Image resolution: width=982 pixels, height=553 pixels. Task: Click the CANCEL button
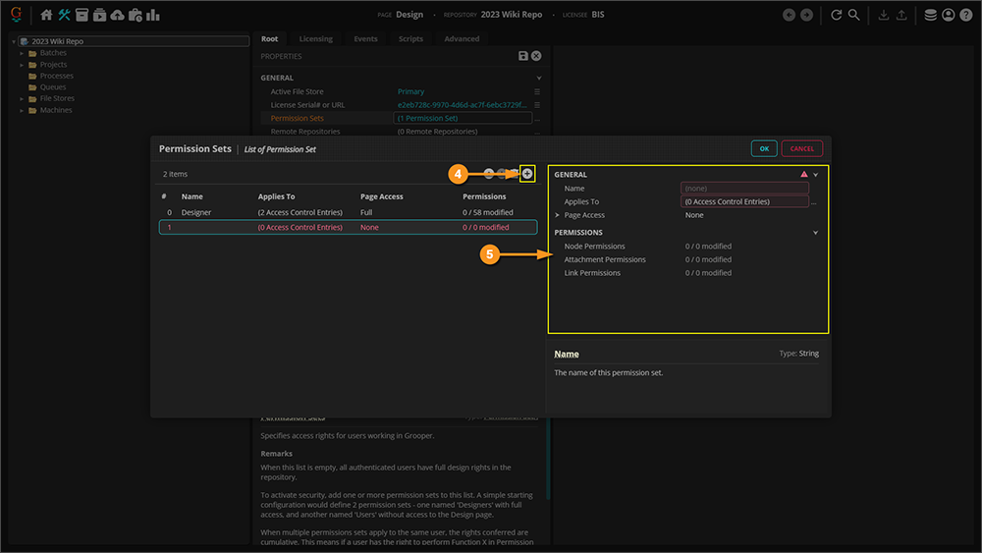(x=801, y=148)
